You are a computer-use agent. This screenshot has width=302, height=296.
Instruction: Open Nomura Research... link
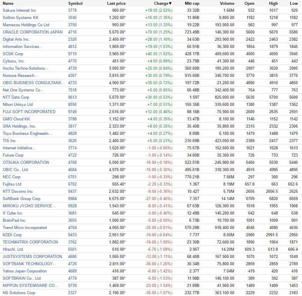pos(20,75)
